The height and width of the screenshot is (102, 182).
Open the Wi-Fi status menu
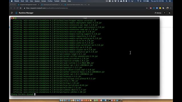pyautogui.click(x=138, y=1)
